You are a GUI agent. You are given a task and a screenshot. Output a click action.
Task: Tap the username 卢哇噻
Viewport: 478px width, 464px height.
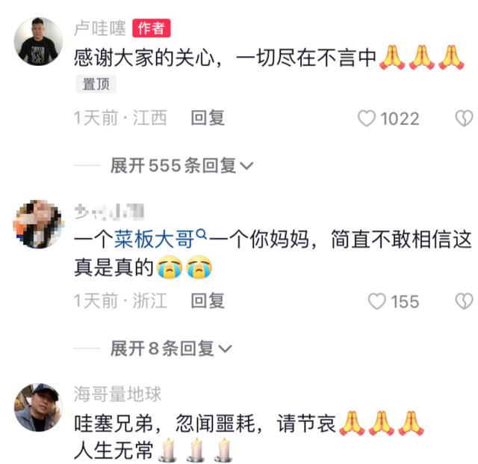100,28
